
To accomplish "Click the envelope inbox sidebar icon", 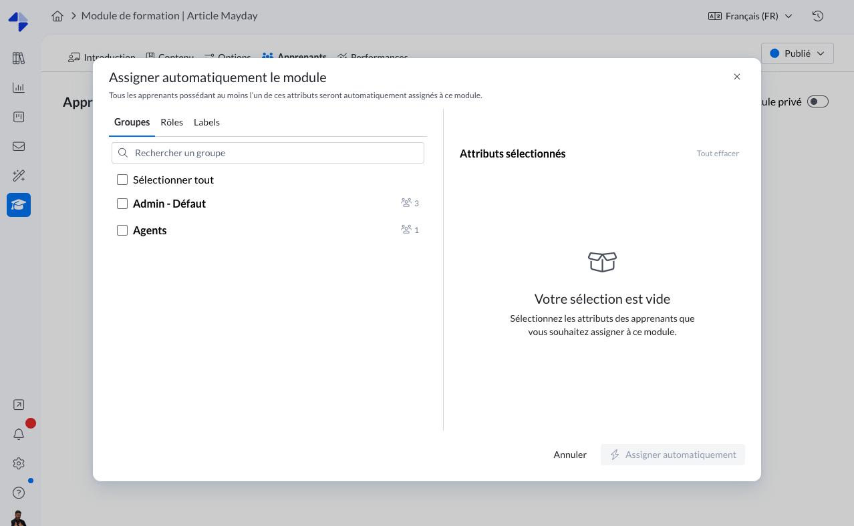I will (x=19, y=146).
